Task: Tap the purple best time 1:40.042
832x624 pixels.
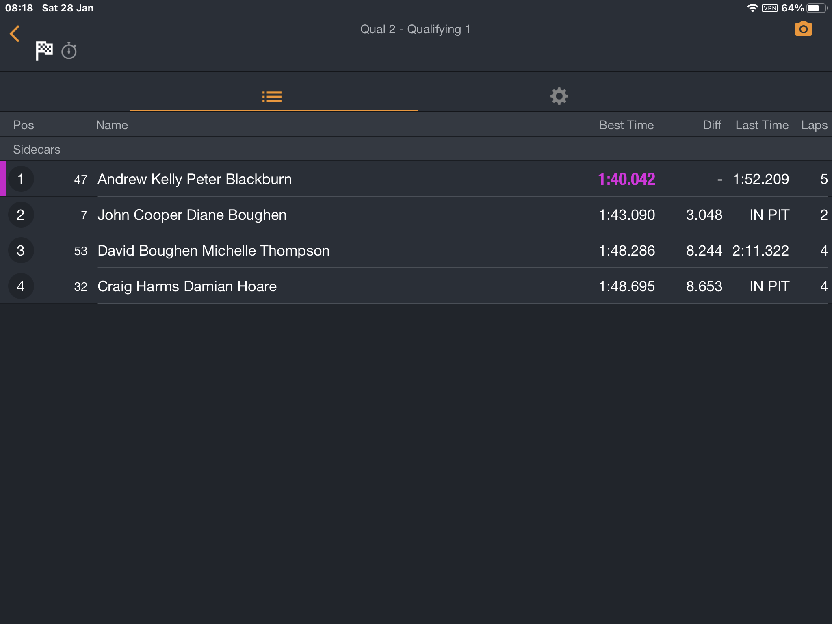Action: [626, 179]
